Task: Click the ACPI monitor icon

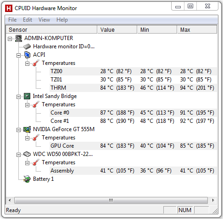Action: (27, 55)
